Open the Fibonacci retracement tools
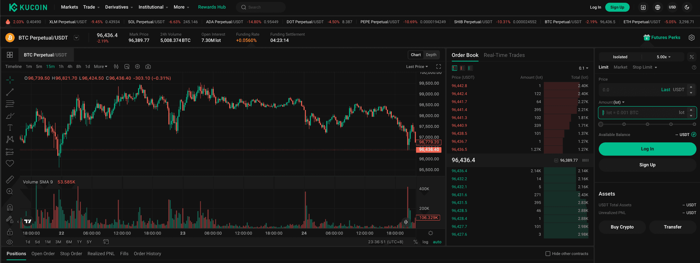The width and height of the screenshot is (700, 263). click(10, 104)
